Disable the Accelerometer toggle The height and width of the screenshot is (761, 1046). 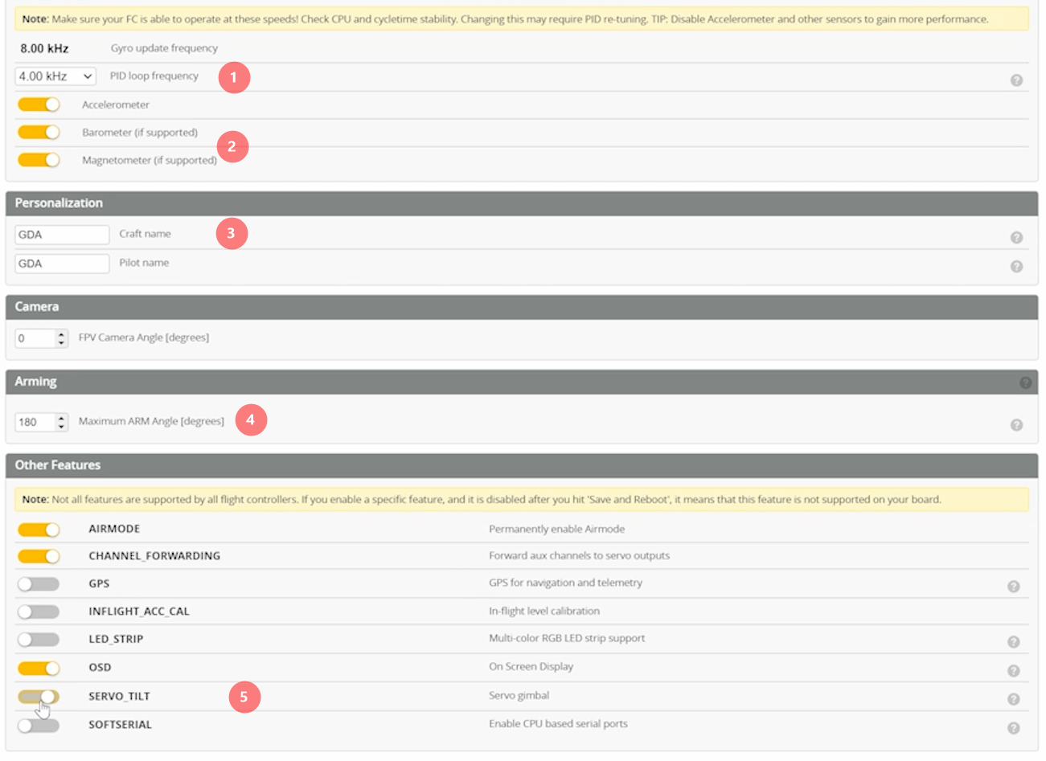pos(39,104)
